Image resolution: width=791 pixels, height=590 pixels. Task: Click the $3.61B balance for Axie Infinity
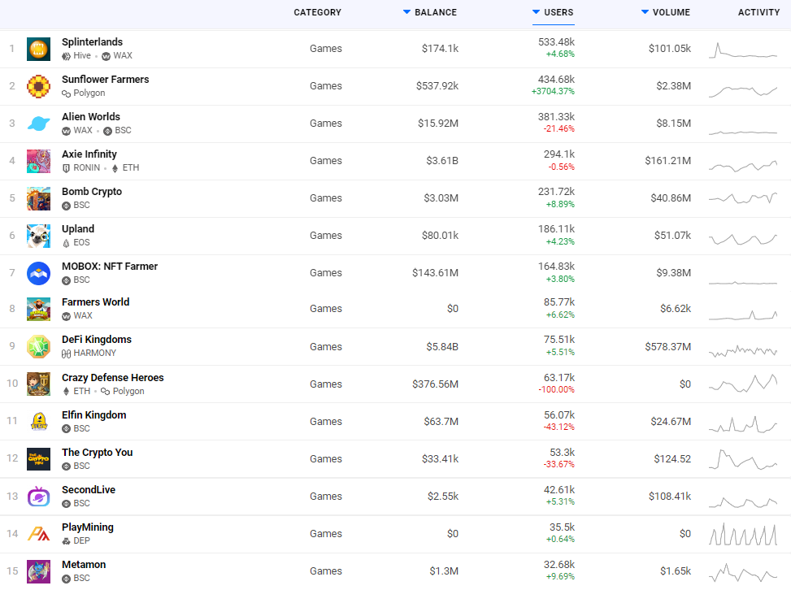pos(442,161)
